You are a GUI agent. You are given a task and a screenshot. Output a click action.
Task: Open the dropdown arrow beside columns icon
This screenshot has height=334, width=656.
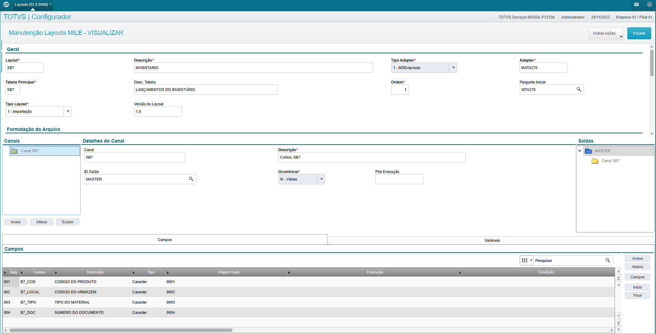pyautogui.click(x=531, y=260)
